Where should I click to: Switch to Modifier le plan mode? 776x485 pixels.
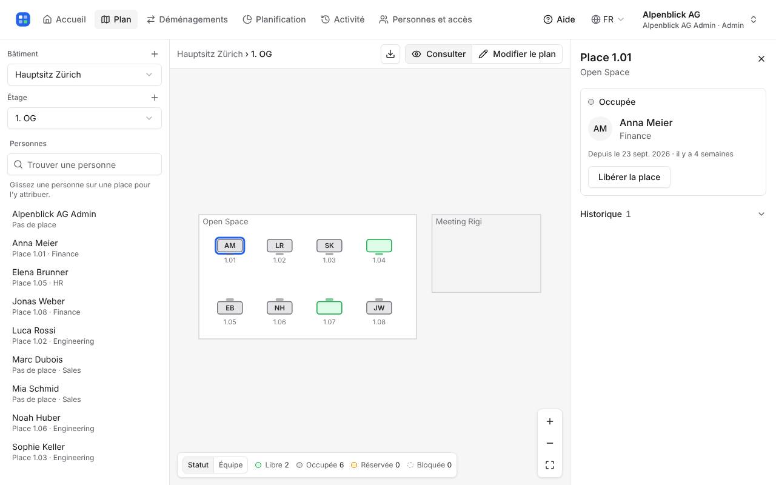(x=517, y=54)
